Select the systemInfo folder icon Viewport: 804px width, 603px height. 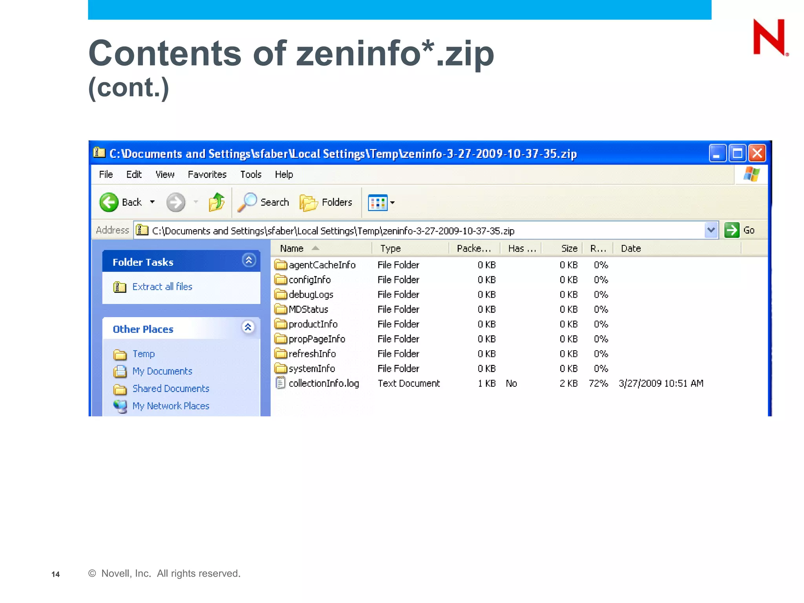(281, 368)
